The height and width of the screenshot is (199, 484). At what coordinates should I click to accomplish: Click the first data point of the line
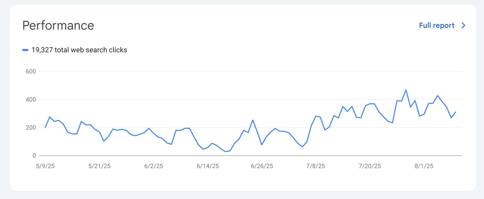45,127
